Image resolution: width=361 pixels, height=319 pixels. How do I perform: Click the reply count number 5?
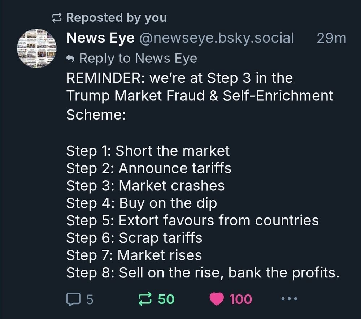pos(90,299)
